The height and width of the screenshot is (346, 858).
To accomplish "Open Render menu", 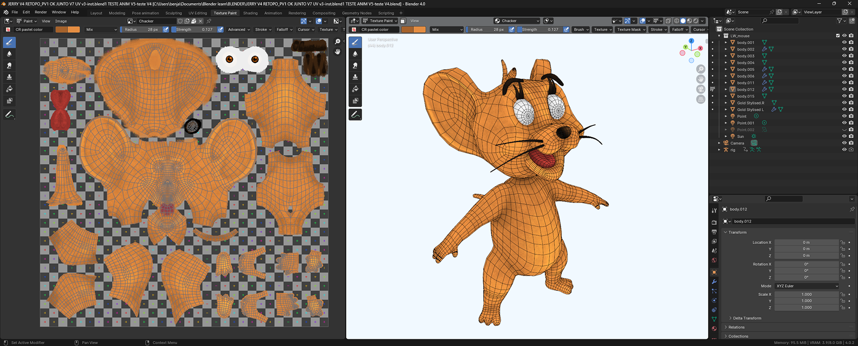I will tap(41, 12).
